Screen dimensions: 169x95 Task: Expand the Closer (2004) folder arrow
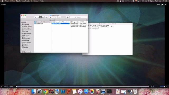tap(69, 23)
